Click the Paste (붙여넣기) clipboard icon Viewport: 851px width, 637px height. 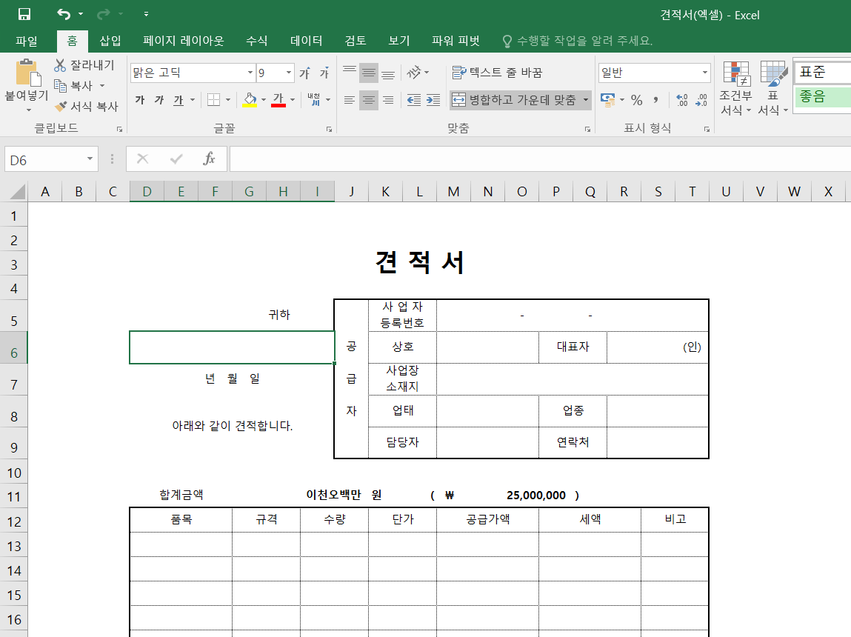click(27, 73)
